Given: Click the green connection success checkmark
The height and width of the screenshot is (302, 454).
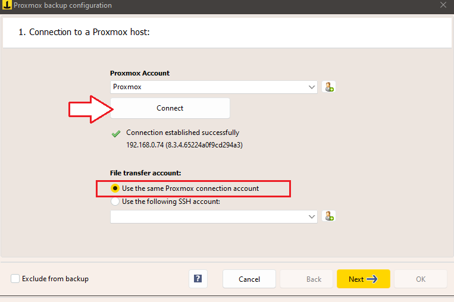Looking at the screenshot, I should [x=116, y=134].
